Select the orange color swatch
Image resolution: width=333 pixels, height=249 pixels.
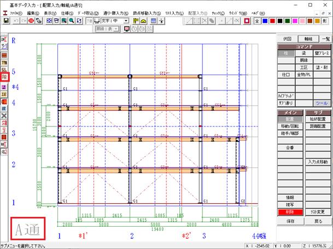click(317, 21)
